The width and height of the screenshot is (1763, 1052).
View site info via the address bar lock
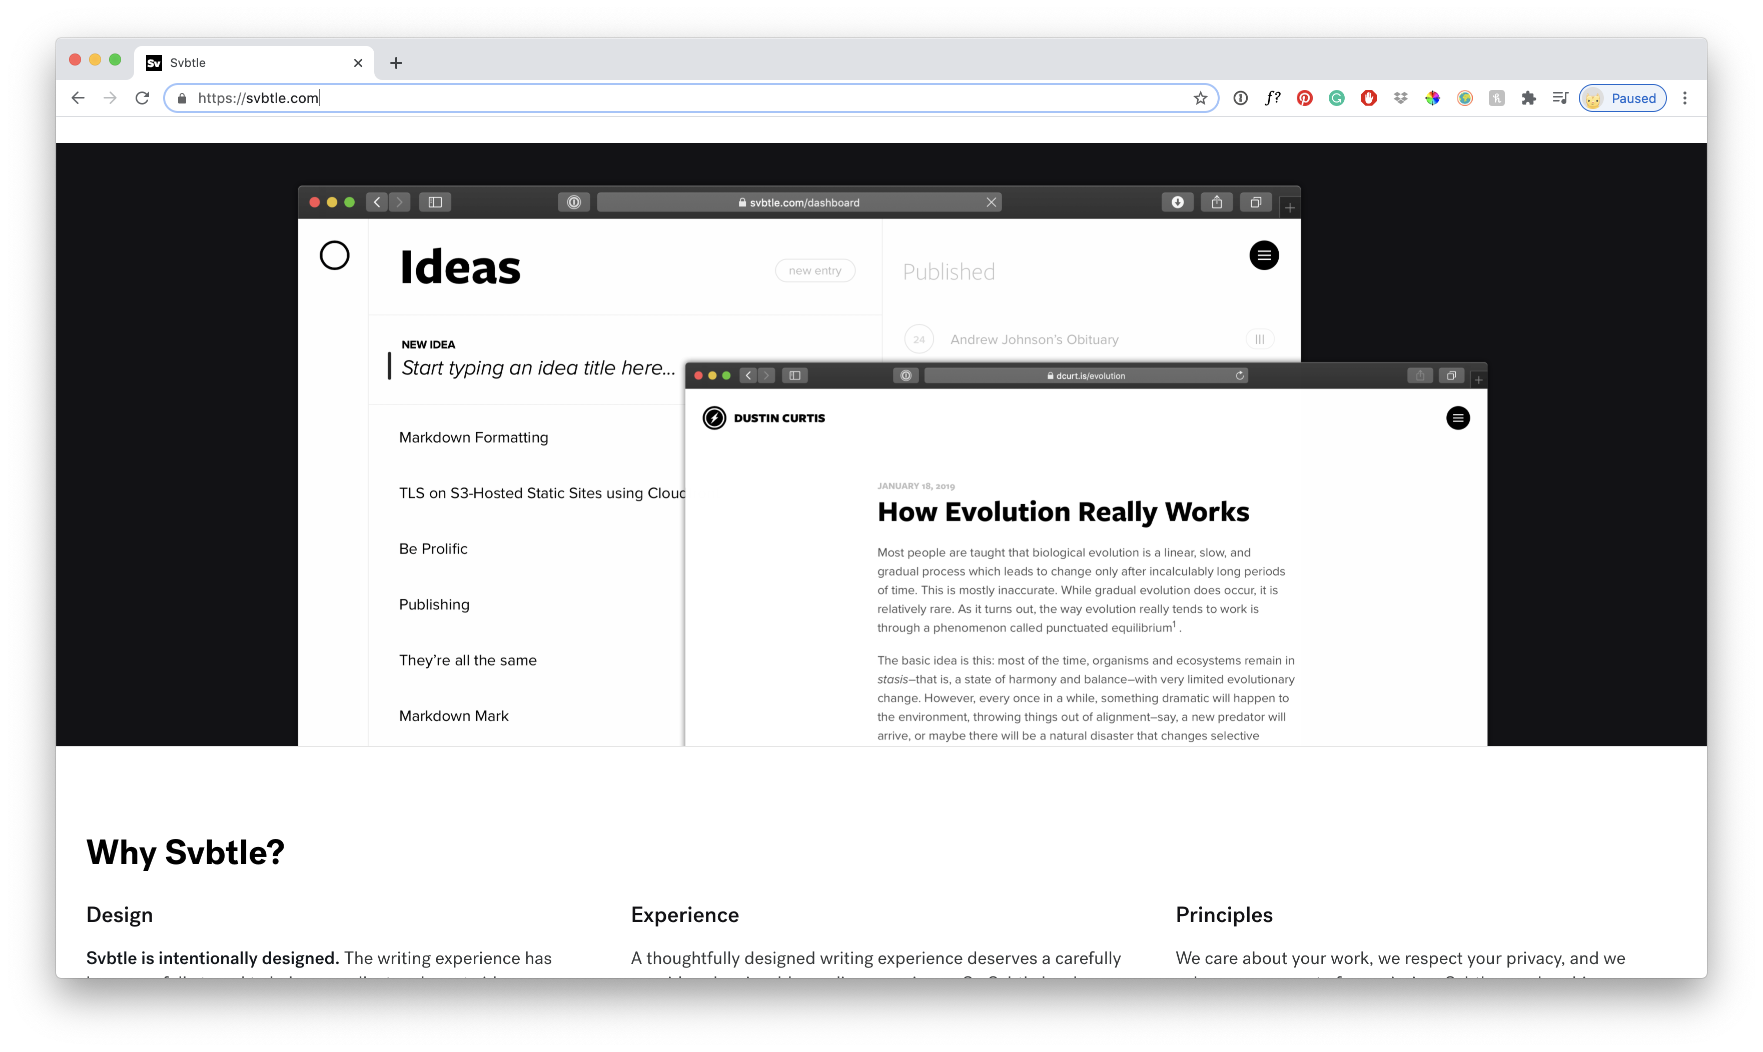182,98
